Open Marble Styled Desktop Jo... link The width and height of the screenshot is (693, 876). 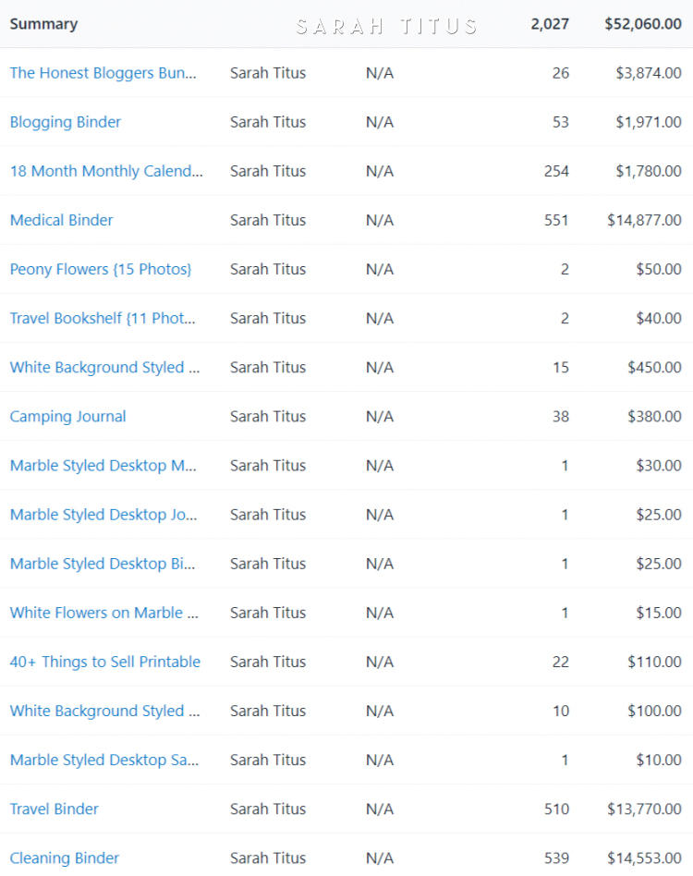103,515
